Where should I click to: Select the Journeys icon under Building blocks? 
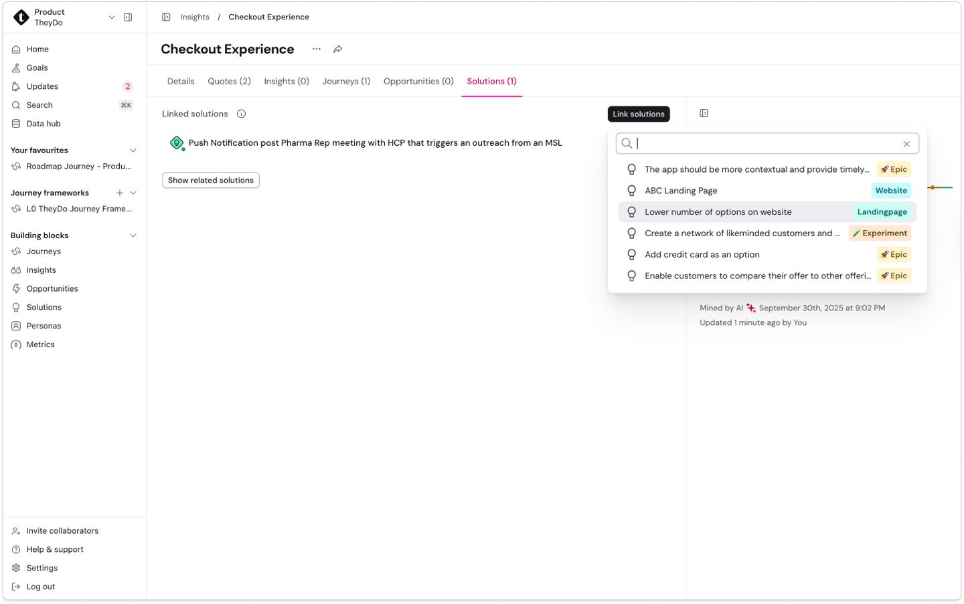point(15,251)
